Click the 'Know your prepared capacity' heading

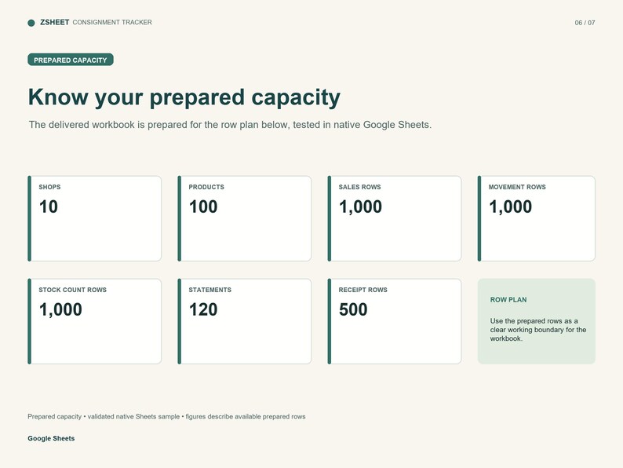pos(184,97)
